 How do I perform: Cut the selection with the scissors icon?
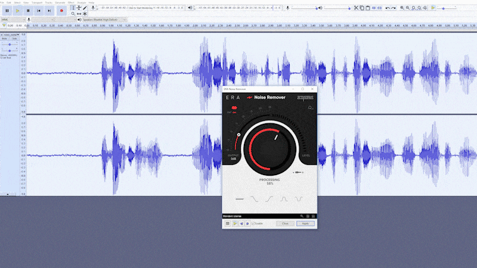356,8
